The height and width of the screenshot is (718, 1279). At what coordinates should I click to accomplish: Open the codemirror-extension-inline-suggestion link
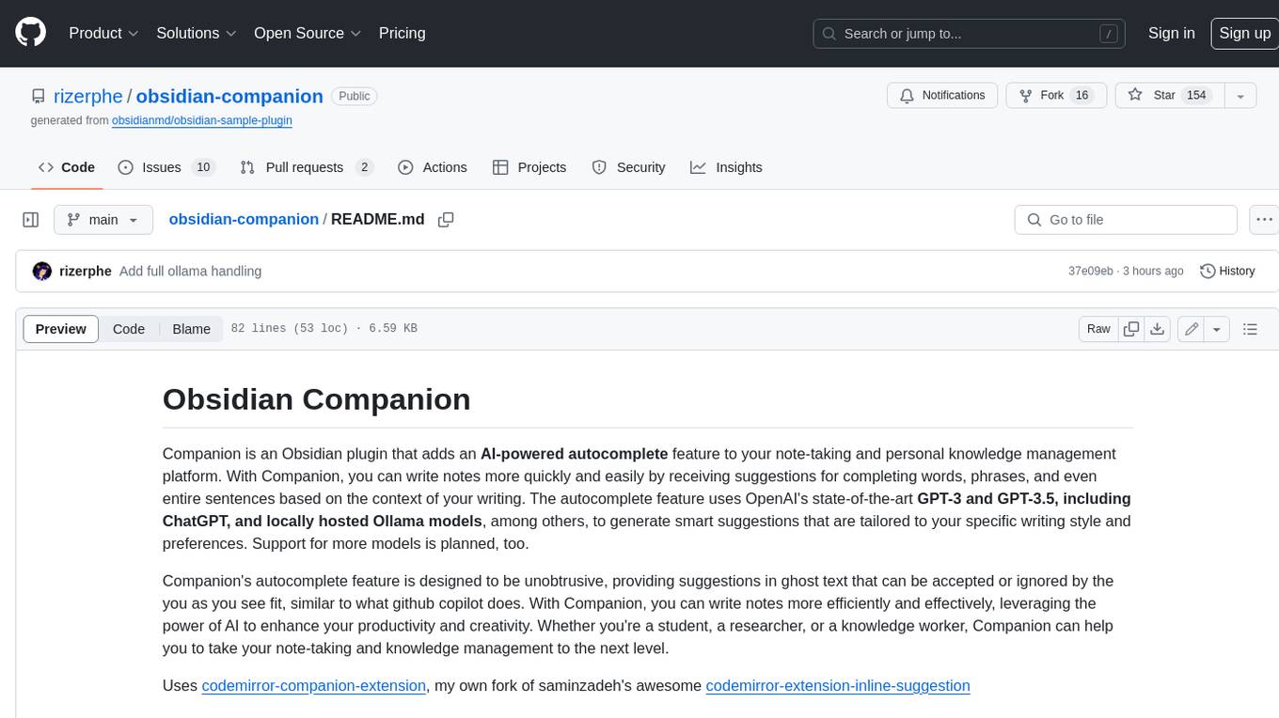click(838, 686)
